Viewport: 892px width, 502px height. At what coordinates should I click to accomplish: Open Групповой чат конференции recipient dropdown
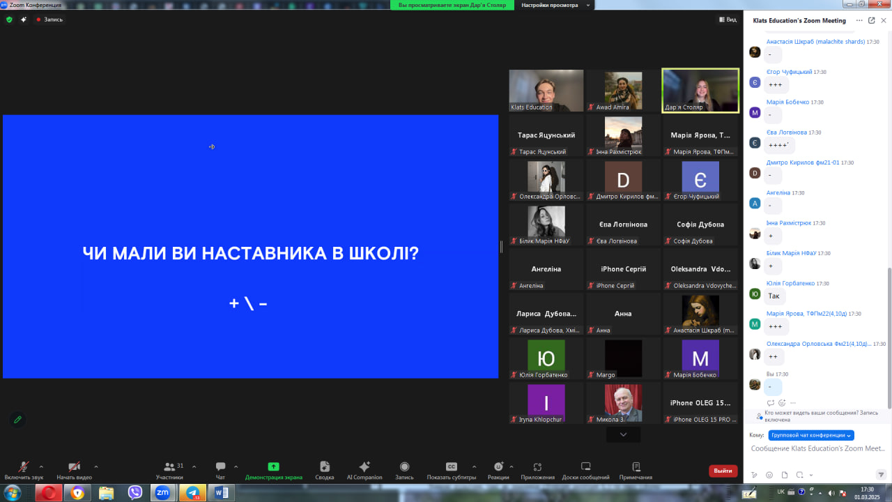point(812,435)
